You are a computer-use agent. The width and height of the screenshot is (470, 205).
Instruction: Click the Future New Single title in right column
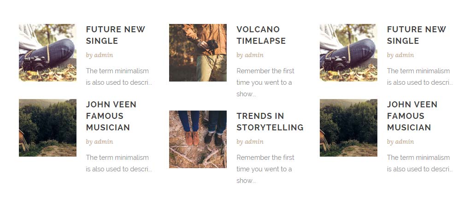coord(416,35)
